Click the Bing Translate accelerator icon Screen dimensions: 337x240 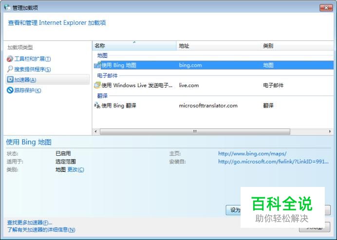click(97, 106)
